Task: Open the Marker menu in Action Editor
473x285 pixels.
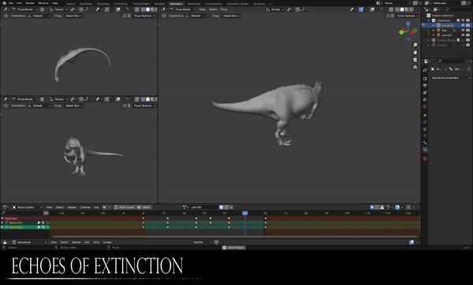Action: (x=72, y=207)
